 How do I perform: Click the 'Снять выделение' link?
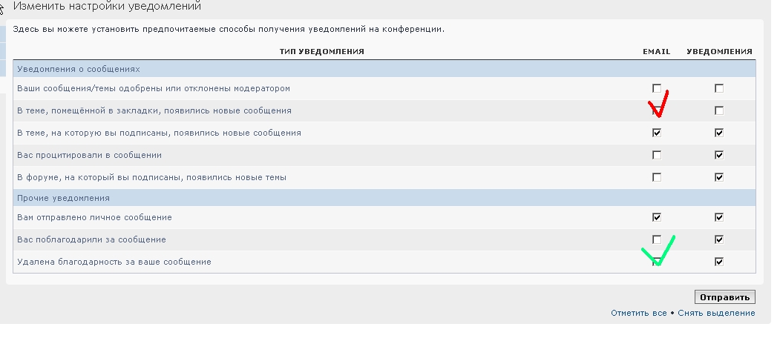point(716,313)
